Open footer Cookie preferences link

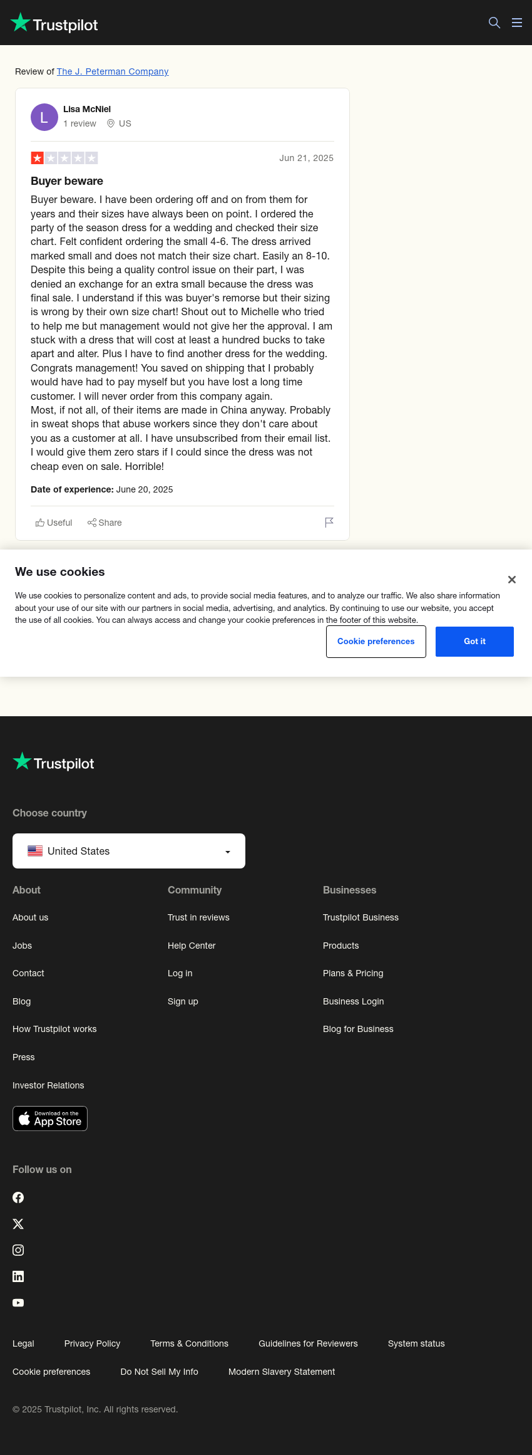point(51,1372)
